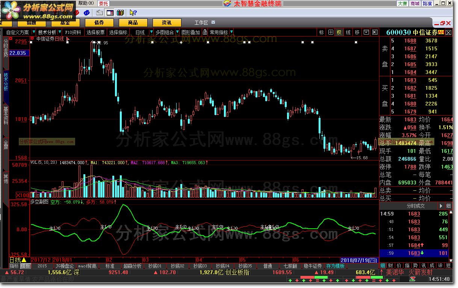Click the context help arrow icon
The width and height of the screenshot is (458, 288).
133,13
